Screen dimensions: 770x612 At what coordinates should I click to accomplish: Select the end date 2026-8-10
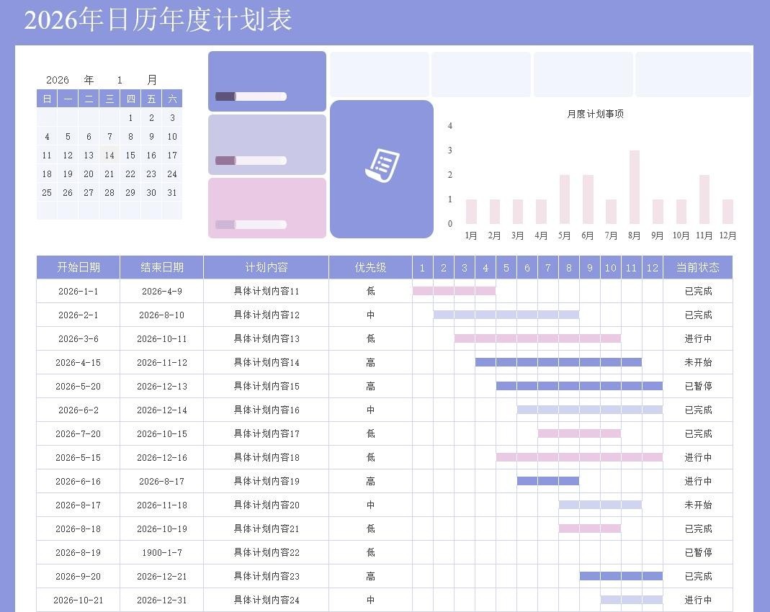coord(161,315)
